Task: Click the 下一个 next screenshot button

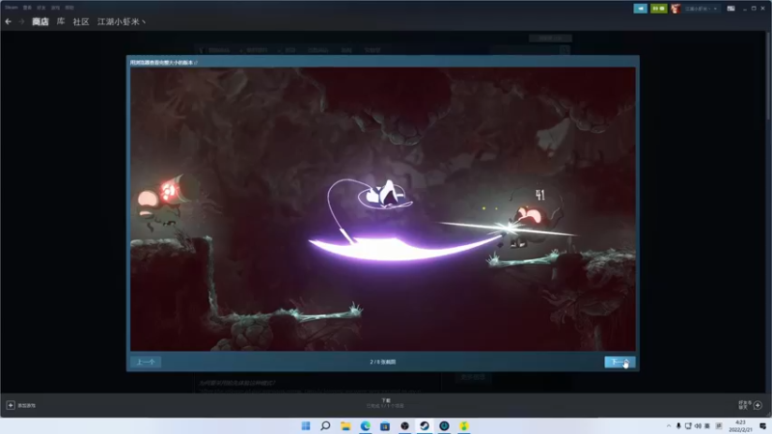Action: (620, 363)
